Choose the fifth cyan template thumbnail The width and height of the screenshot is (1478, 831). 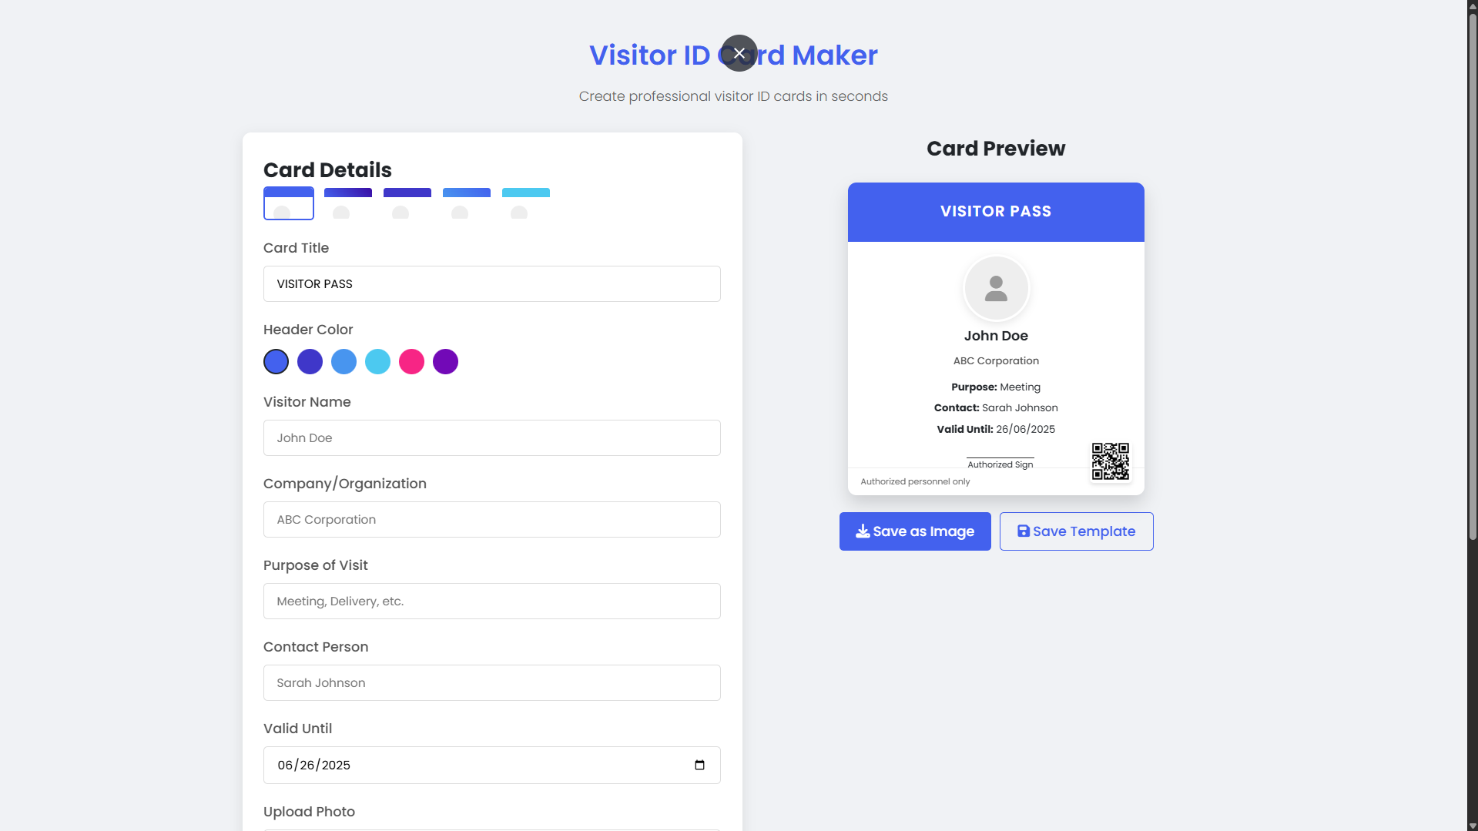(x=526, y=203)
